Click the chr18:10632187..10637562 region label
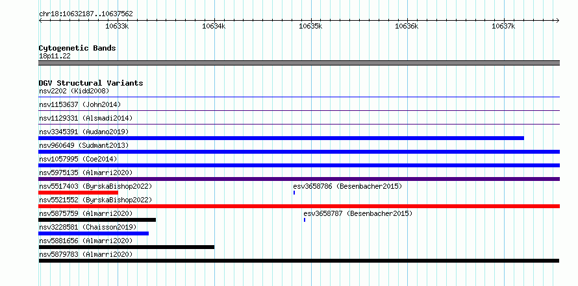 coord(86,14)
